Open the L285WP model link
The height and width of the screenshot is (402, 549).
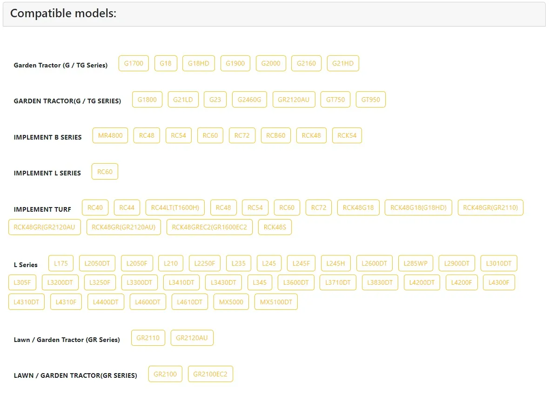pyautogui.click(x=415, y=263)
